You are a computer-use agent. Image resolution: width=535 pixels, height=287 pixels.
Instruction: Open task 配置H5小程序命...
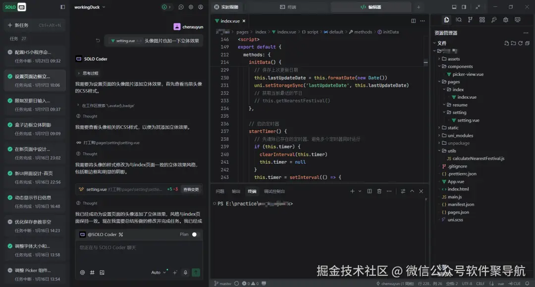(x=35, y=56)
